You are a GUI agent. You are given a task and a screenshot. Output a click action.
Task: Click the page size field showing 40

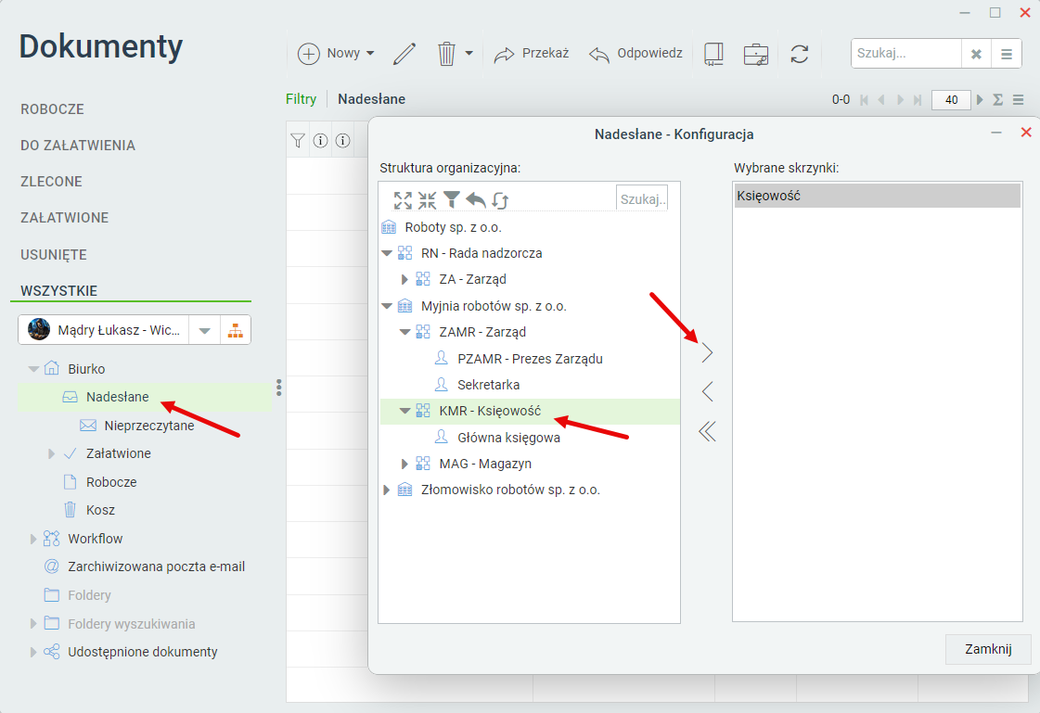(951, 100)
